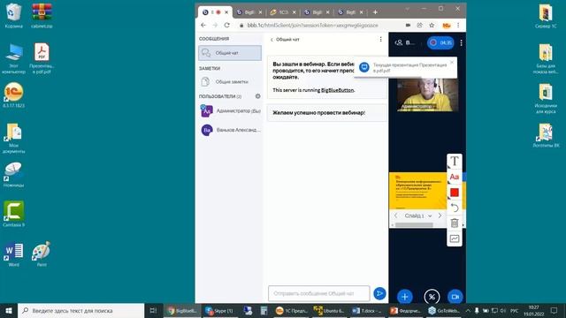
Task: Focus the chat message input field
Action: 318,293
